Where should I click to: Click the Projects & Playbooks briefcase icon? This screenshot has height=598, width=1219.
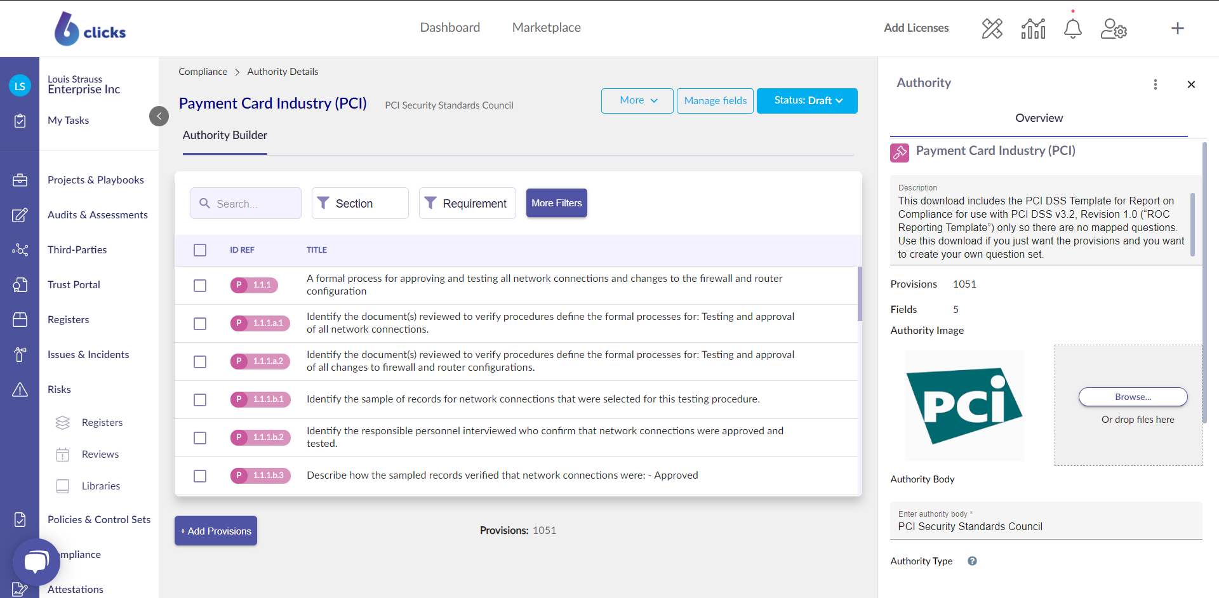point(20,180)
